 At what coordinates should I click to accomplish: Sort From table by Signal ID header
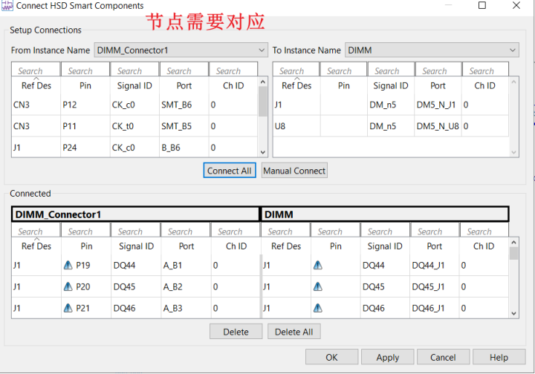click(134, 85)
